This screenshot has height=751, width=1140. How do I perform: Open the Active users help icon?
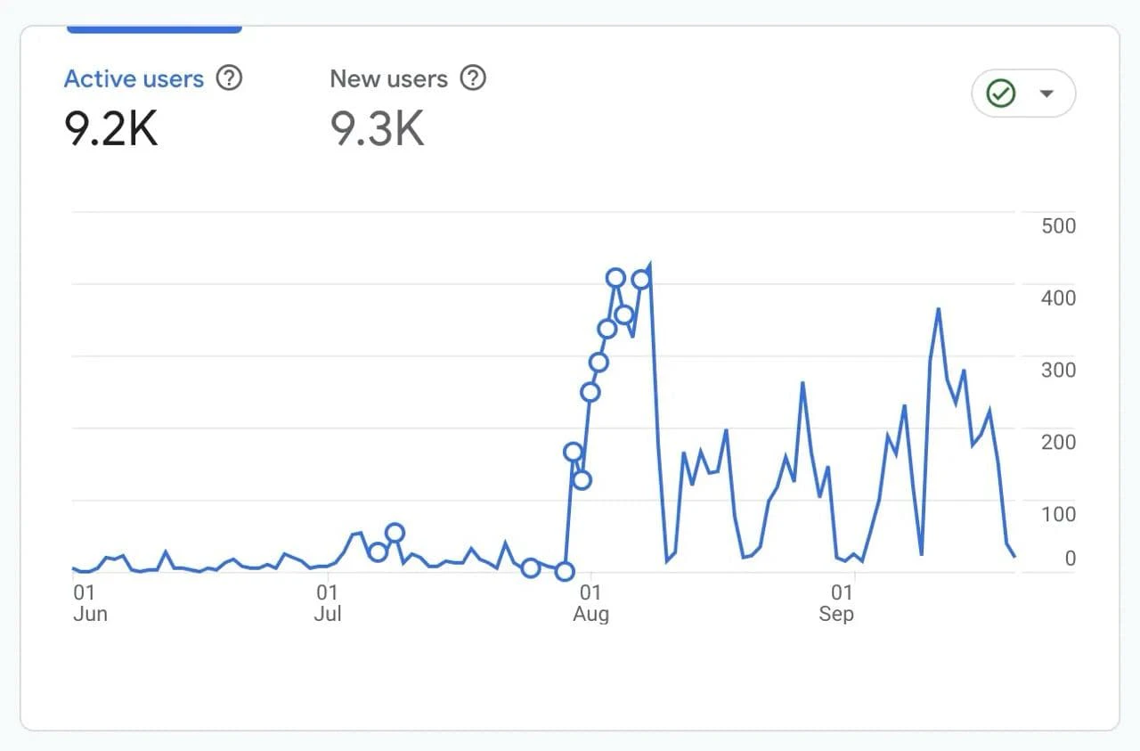(x=229, y=78)
